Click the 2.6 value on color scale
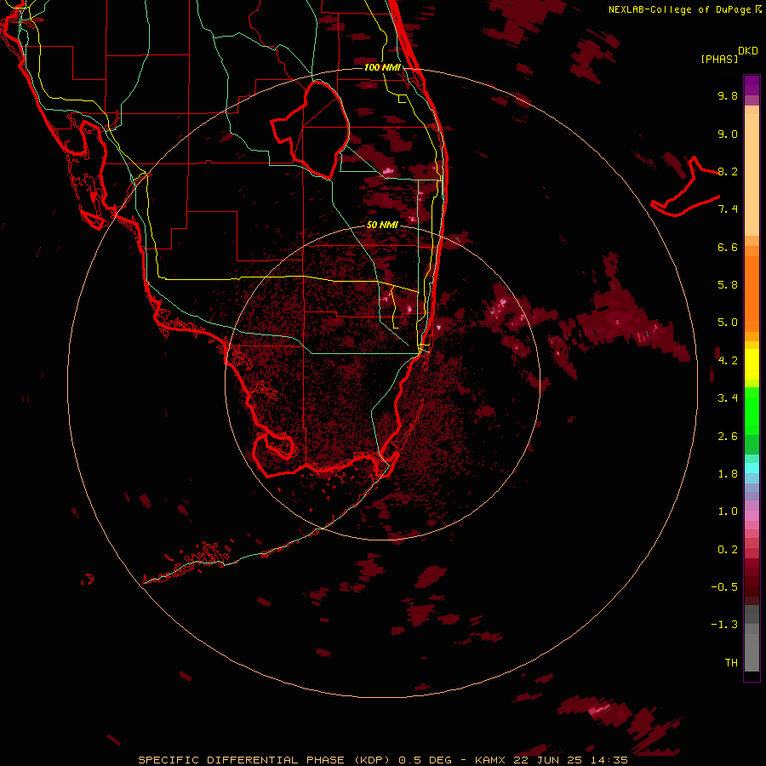 (x=728, y=437)
